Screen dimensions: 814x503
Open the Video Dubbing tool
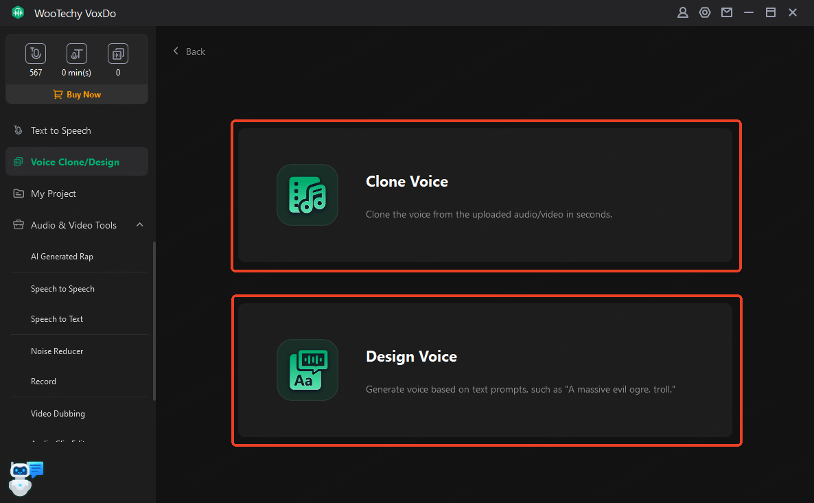point(58,414)
